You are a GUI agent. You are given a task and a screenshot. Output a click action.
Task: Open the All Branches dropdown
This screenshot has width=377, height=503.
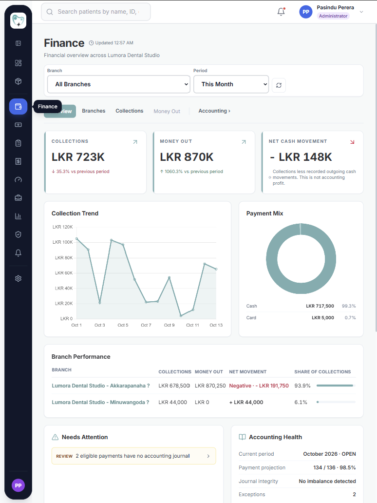pyautogui.click(x=119, y=84)
